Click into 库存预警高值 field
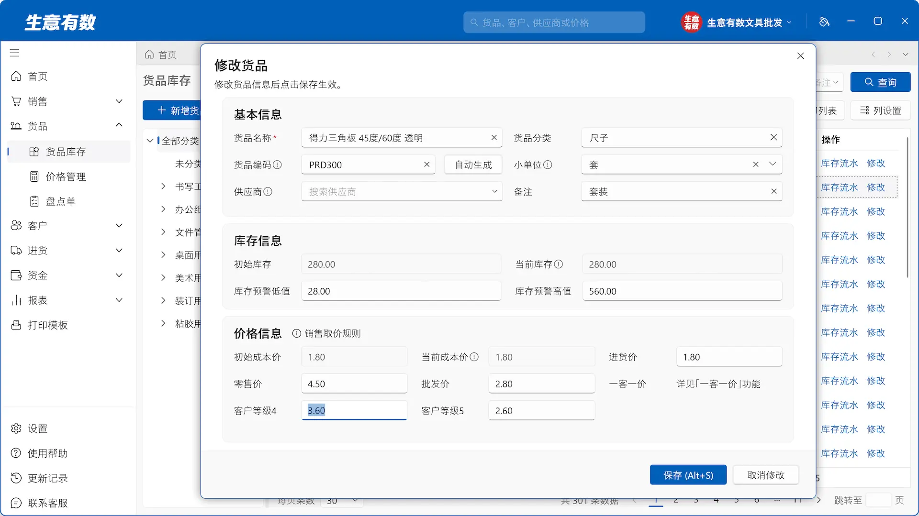Image resolution: width=919 pixels, height=516 pixels. 682,291
